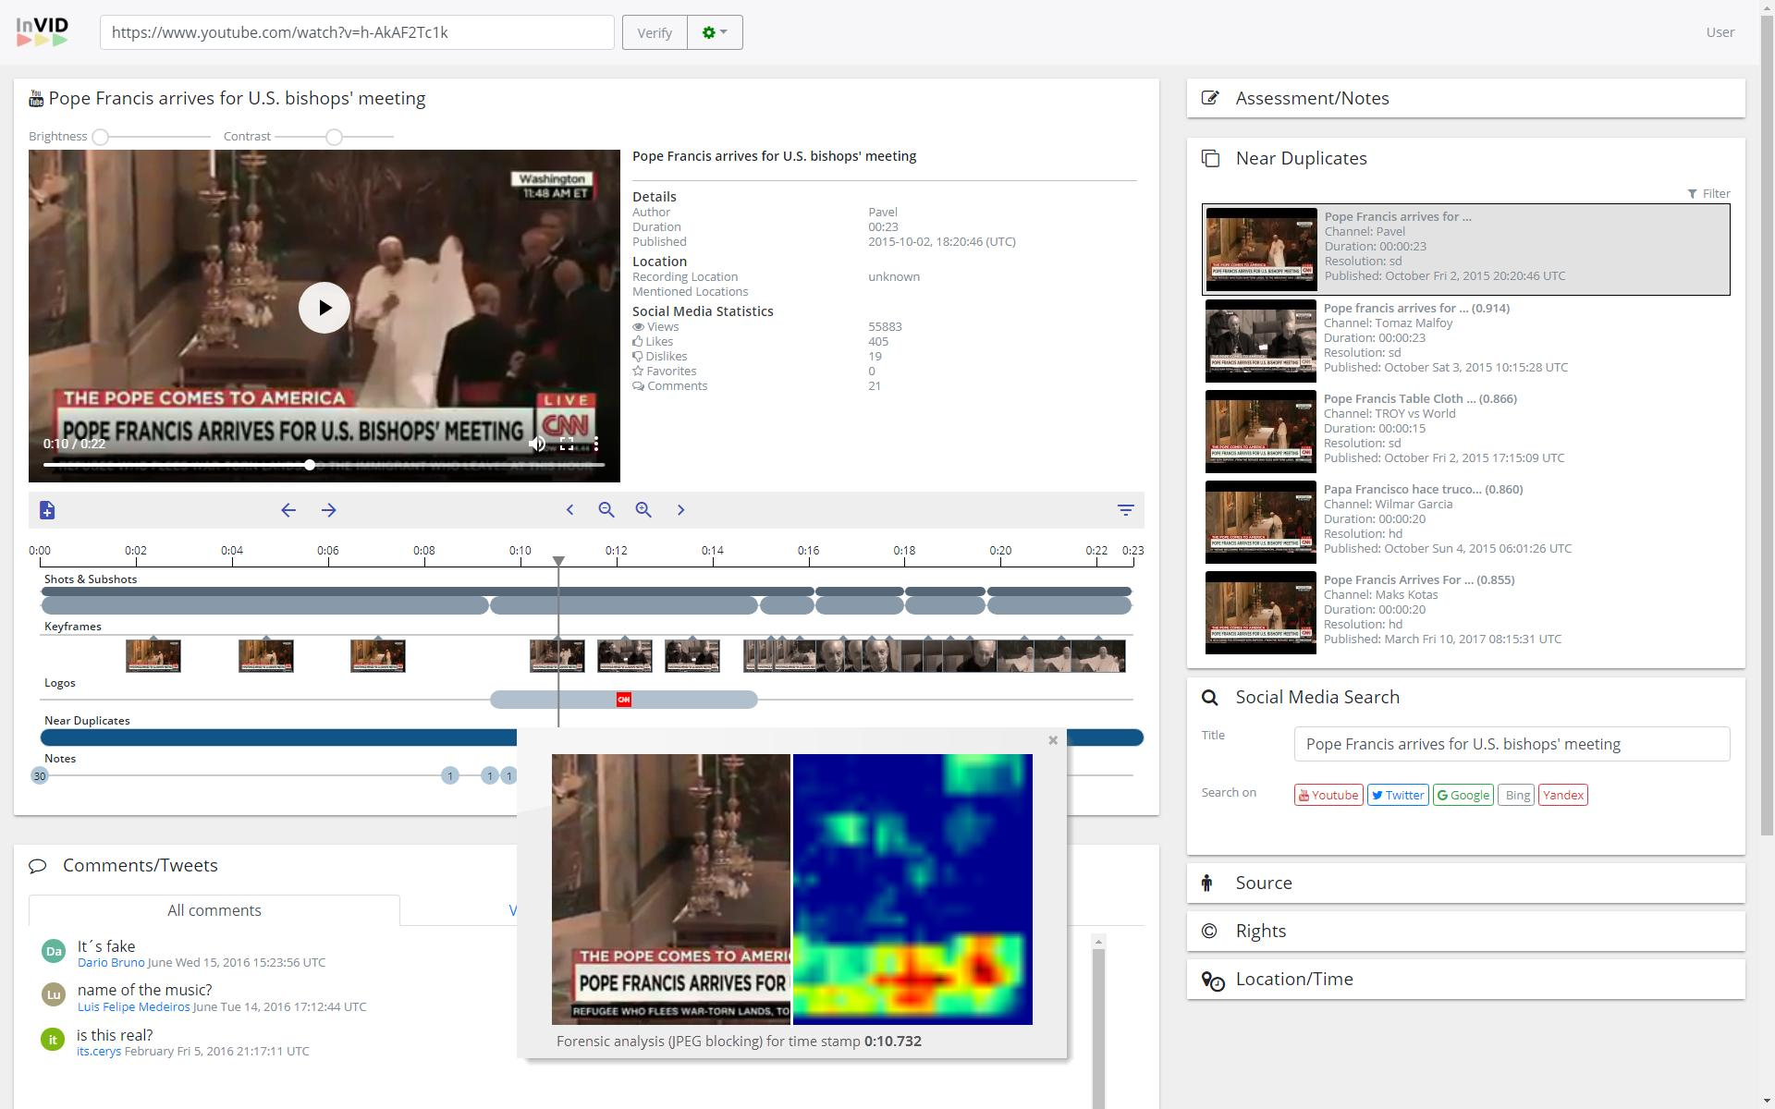Open the settings gear dropdown
1775x1109 pixels.
[x=715, y=32]
